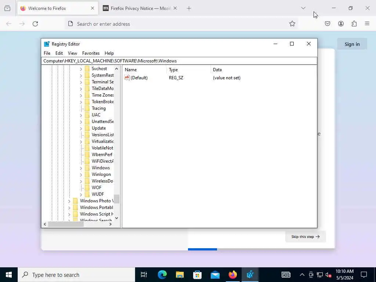Open the news and interests taskbar icon
The image size is (376, 282).
pos(286,275)
